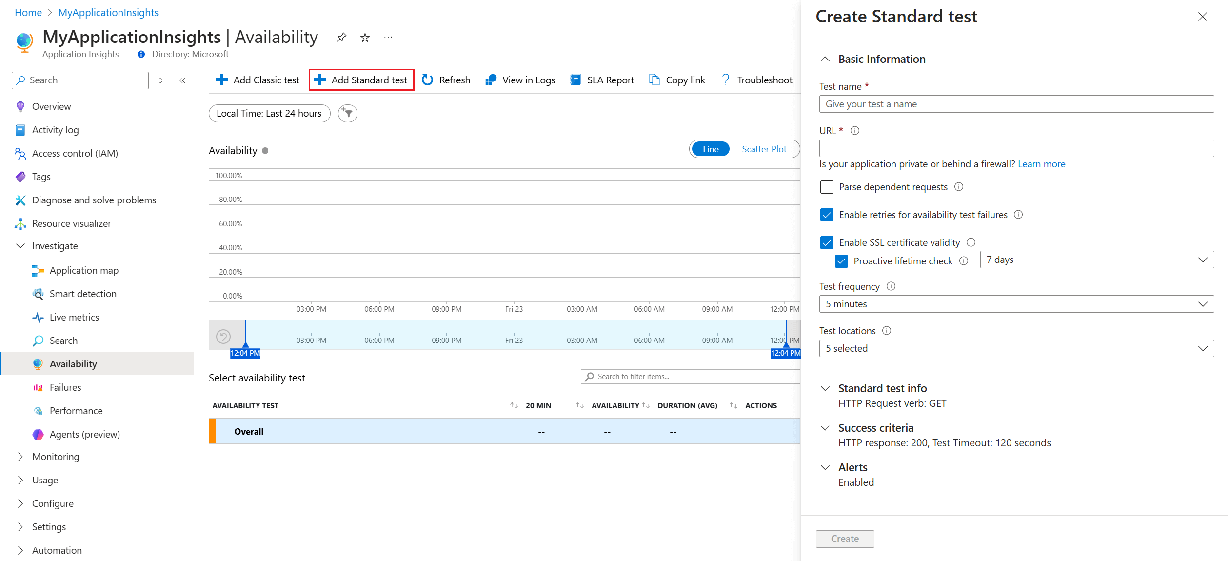Image resolution: width=1229 pixels, height=561 pixels.
Task: Click the Learn more link
Action: click(1041, 164)
